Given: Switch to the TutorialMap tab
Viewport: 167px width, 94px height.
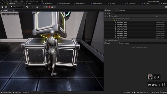Looking at the screenshot, I should [x=12, y=4].
